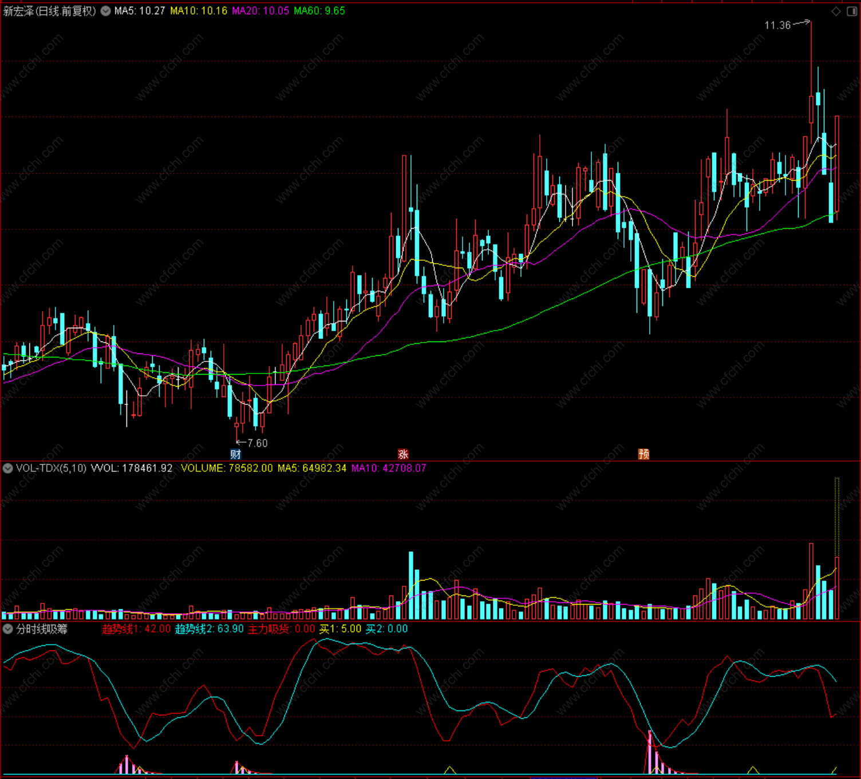Click the 趋势线2: 63.90 label
The width and height of the screenshot is (861, 779).
[x=210, y=629]
